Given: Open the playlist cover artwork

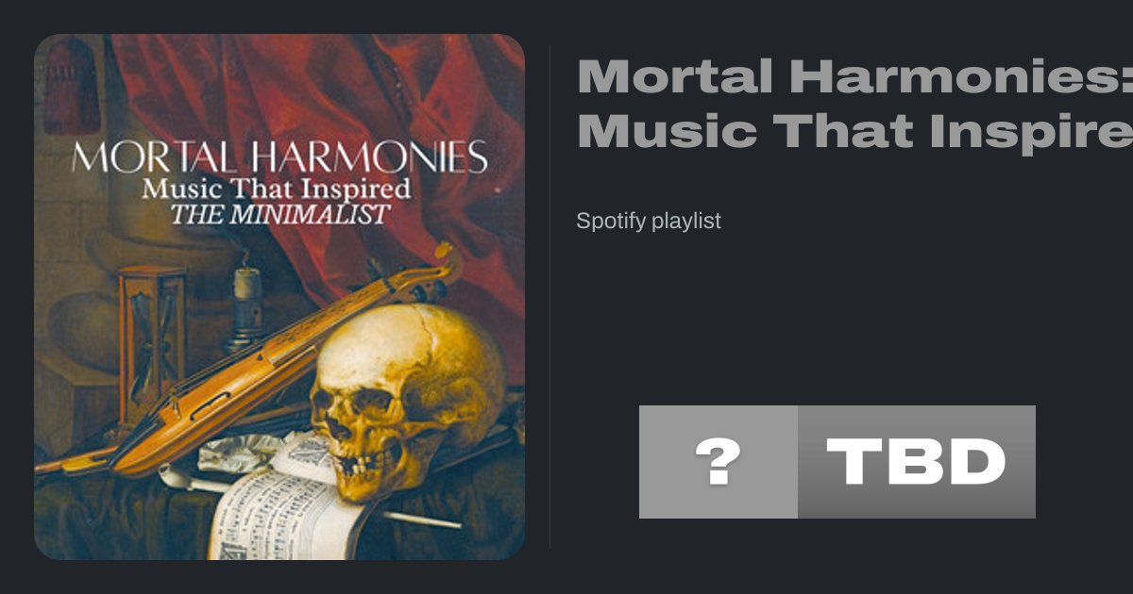Looking at the screenshot, I should 279,297.
